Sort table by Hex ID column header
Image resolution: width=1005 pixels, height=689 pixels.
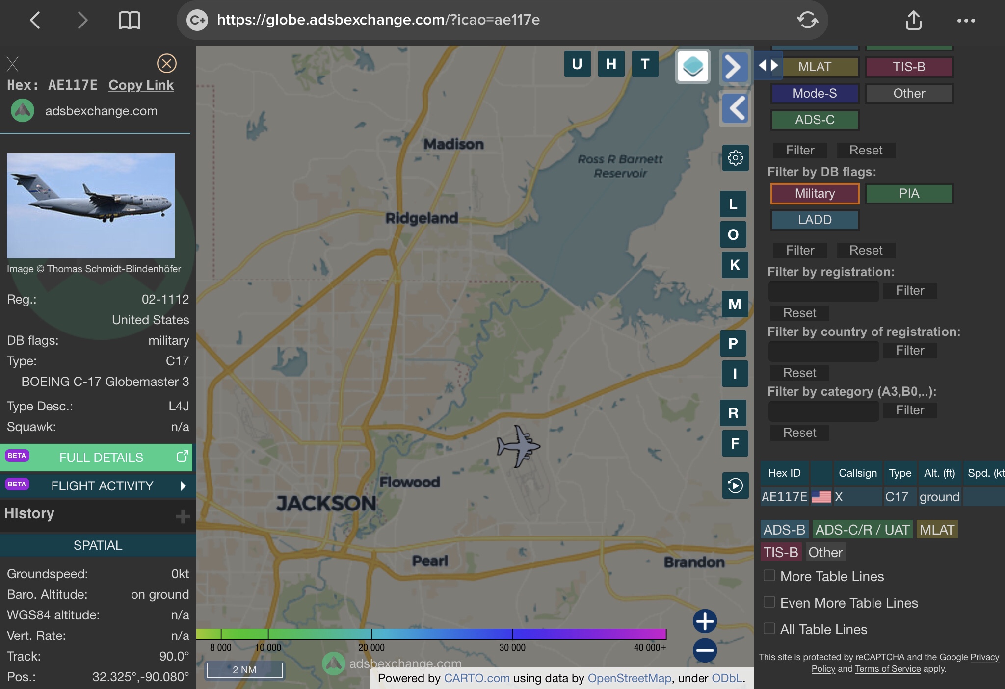coord(784,473)
